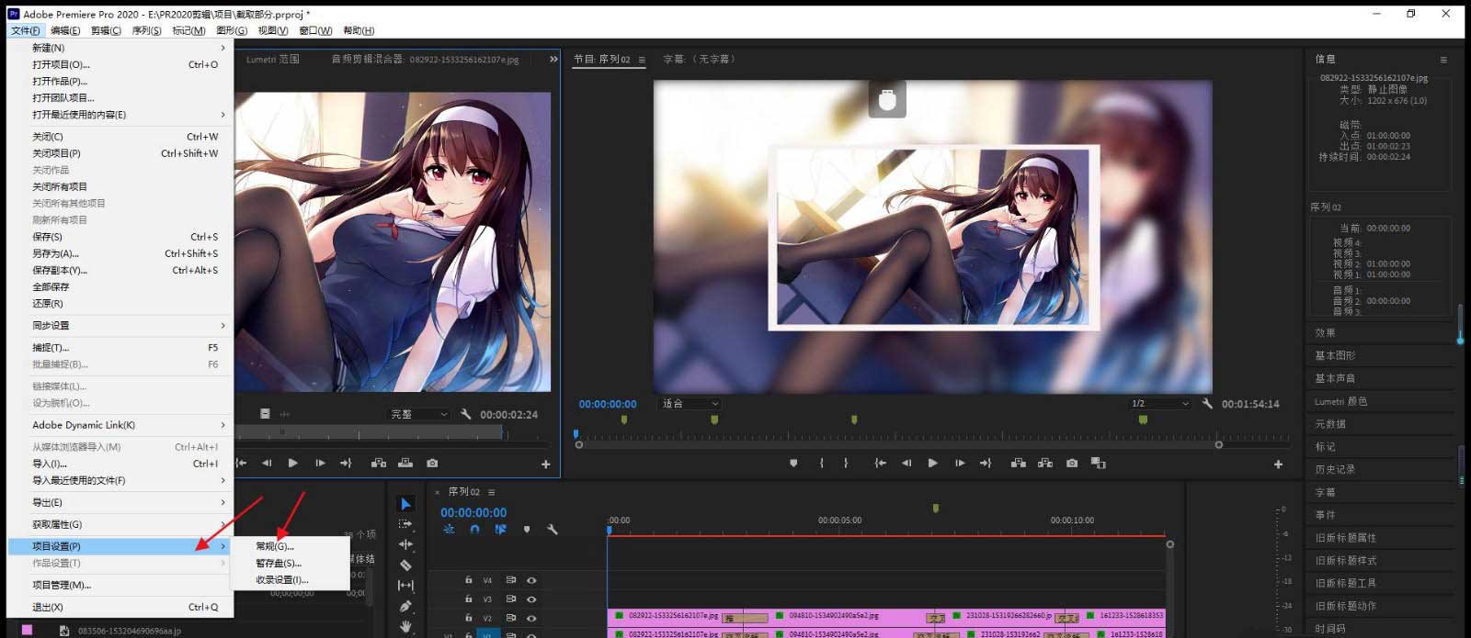
Task: Click the Lift button in Program monitor
Action: 1018,464
